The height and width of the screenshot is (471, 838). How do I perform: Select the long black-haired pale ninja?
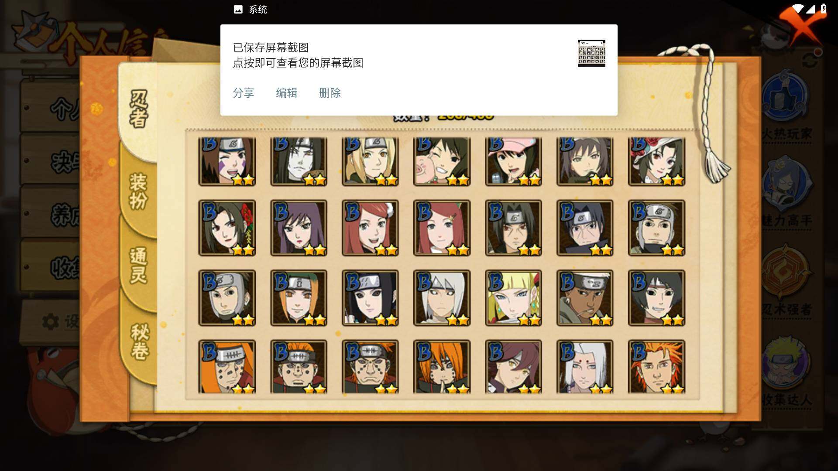(299, 161)
